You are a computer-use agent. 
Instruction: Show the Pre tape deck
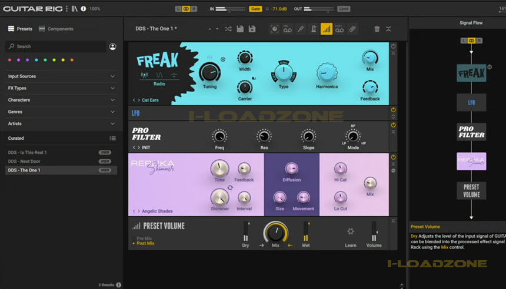(x=287, y=29)
